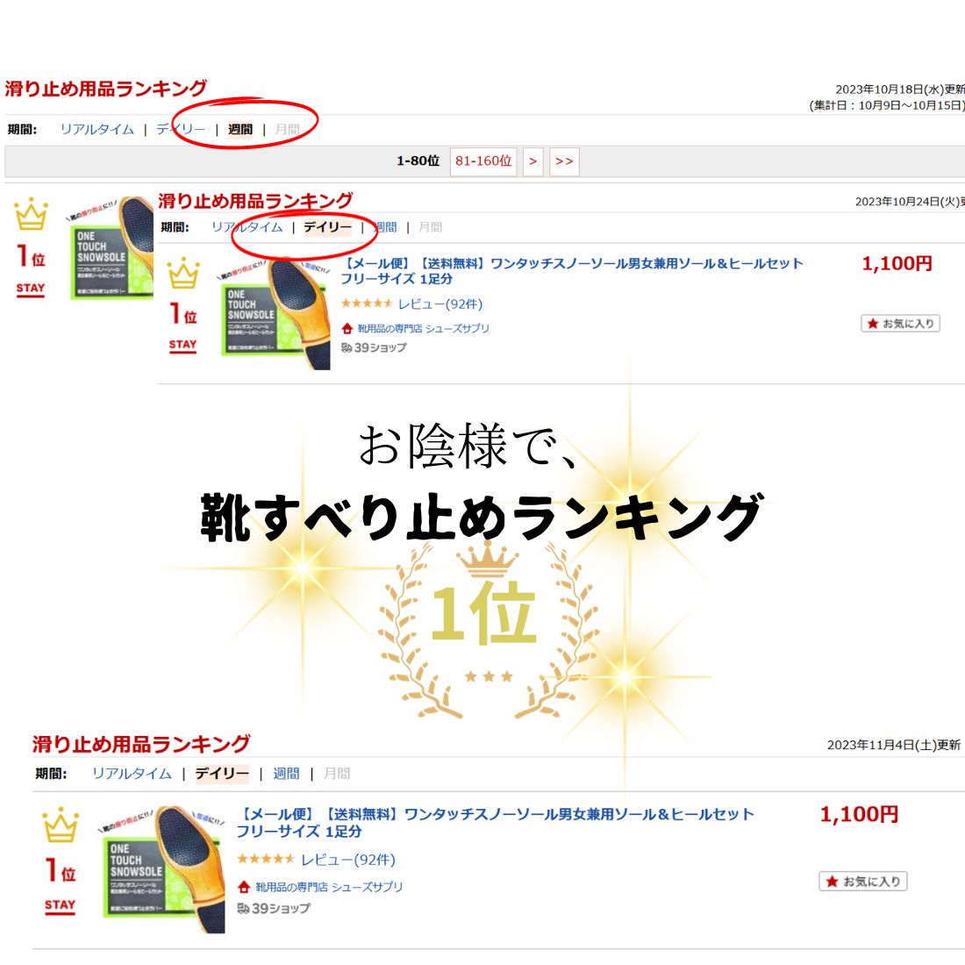Click the gold crown icon in middle ranking
This screenshot has height=965, width=965.
(x=183, y=273)
